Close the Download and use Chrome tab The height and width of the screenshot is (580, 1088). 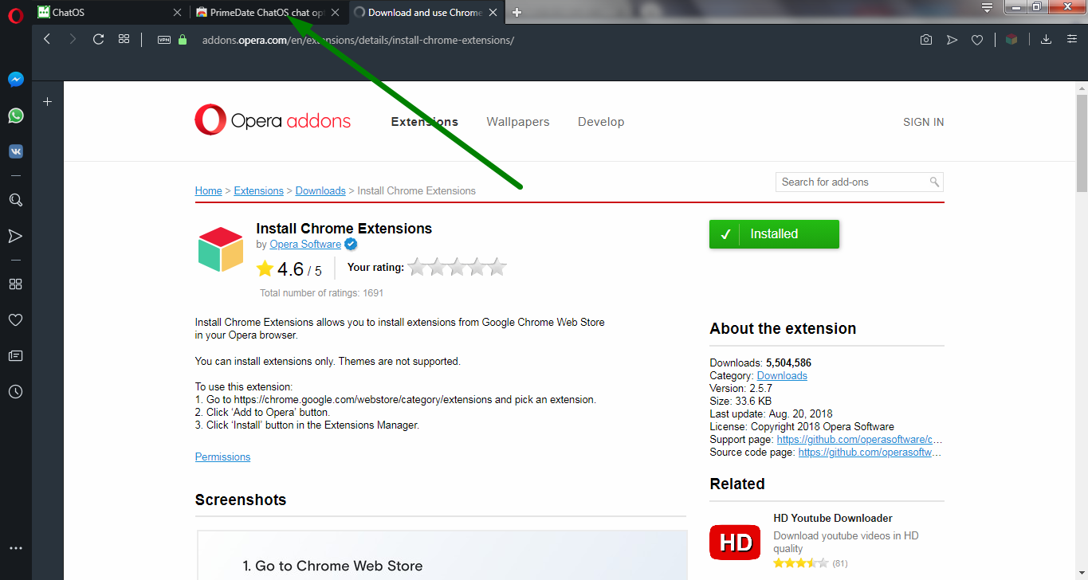click(x=493, y=13)
